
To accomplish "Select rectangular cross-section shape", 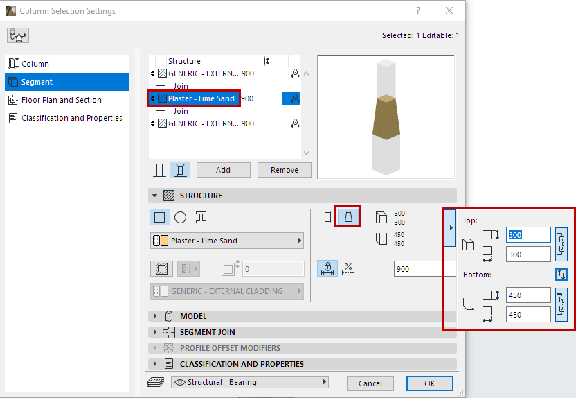I will pos(159,218).
